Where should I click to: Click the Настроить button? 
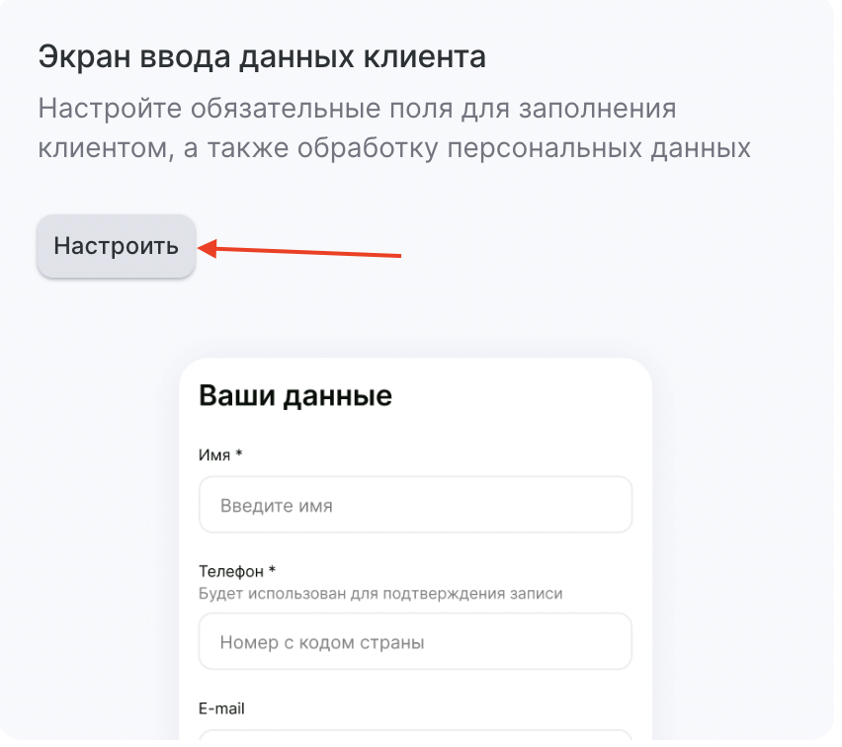[116, 246]
